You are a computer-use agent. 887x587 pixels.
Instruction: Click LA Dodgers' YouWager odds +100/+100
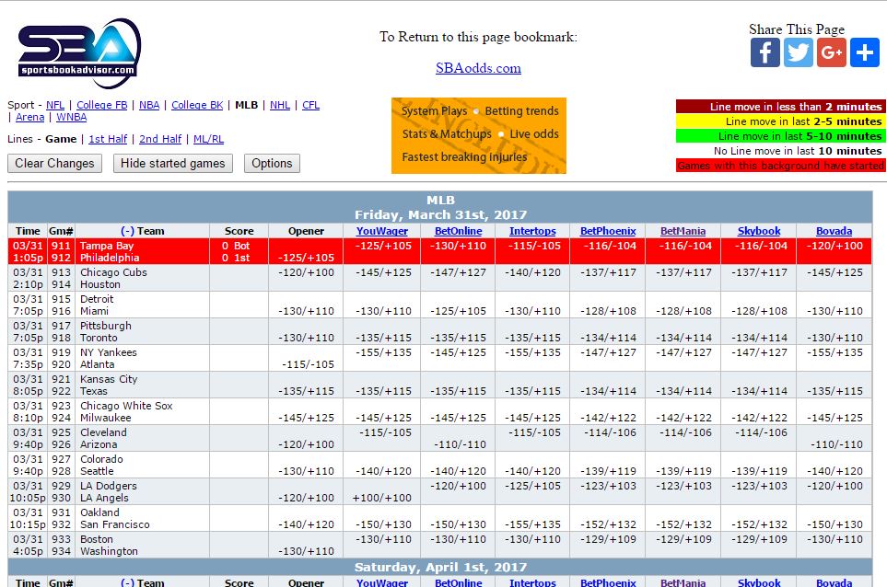[382, 498]
